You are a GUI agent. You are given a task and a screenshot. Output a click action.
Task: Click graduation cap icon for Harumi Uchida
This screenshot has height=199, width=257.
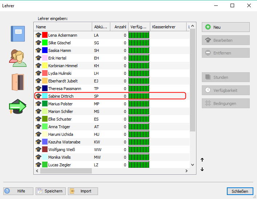coord(38,134)
